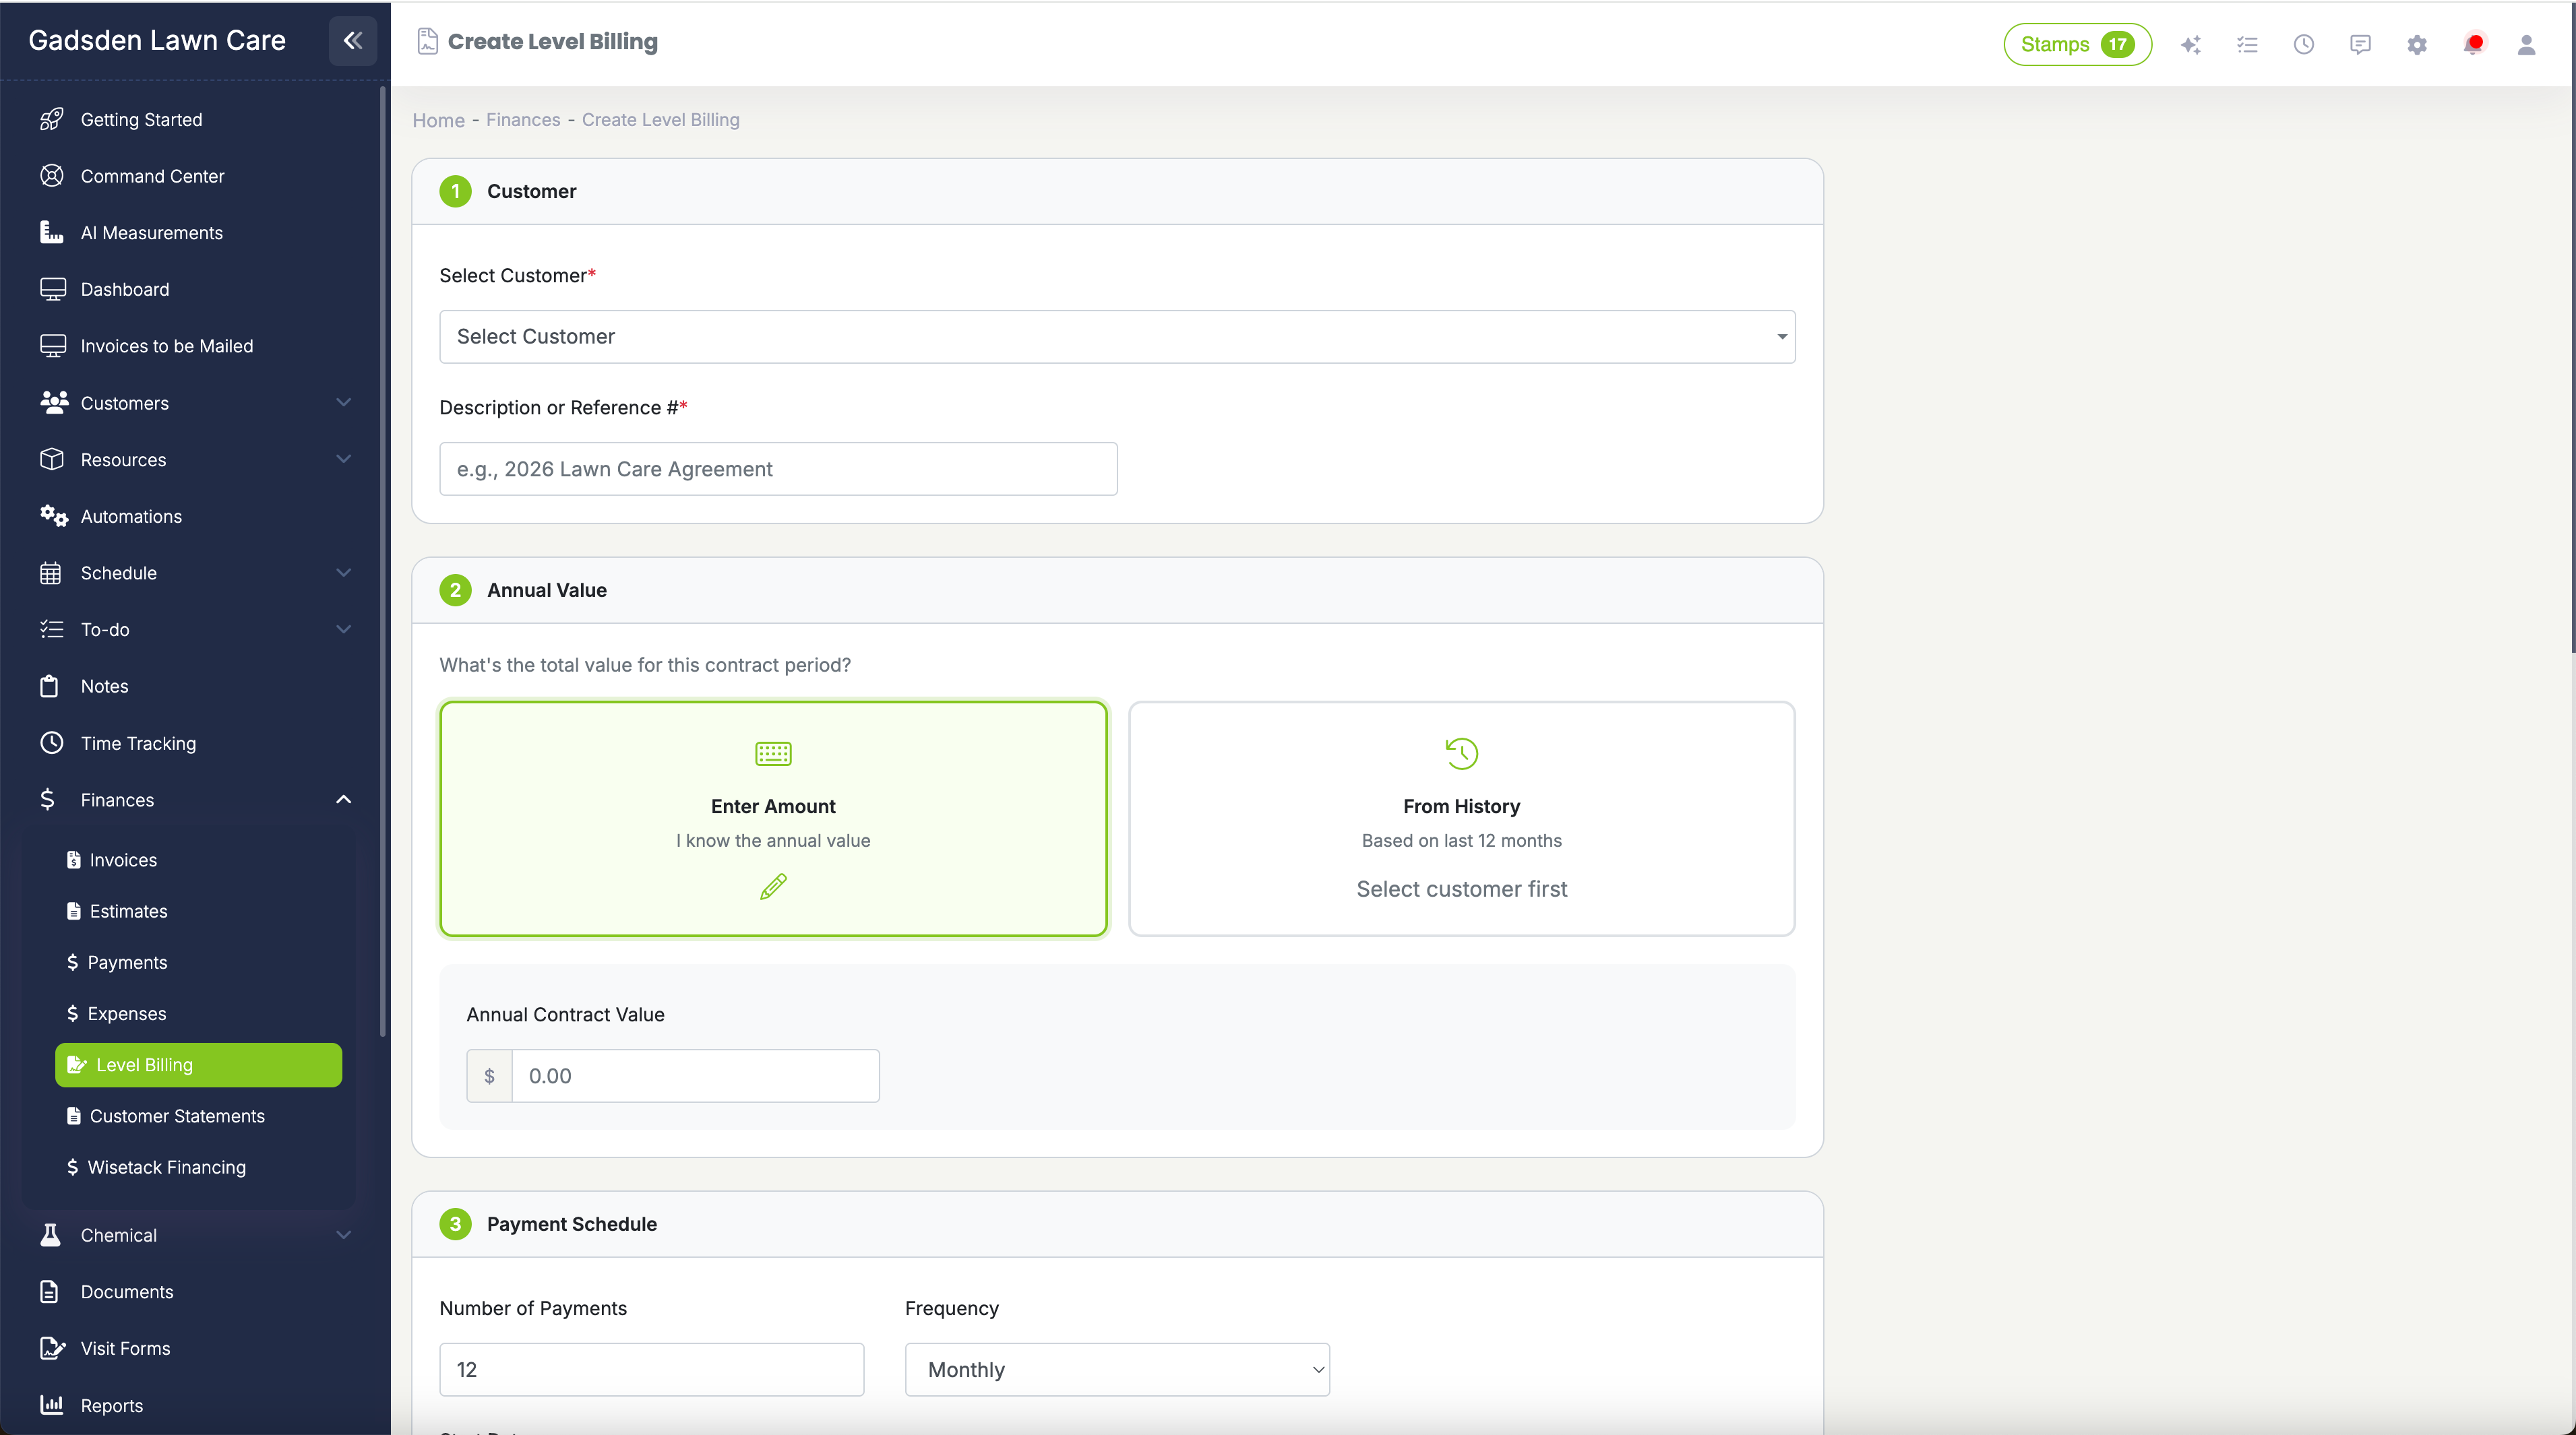Image resolution: width=2576 pixels, height=1435 pixels.
Task: Open settings with the gear icon
Action: [x=2417, y=44]
